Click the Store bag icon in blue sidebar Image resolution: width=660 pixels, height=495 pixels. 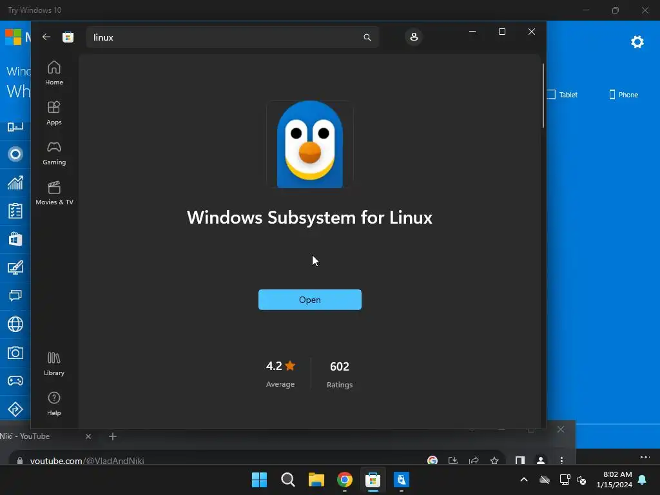click(x=15, y=239)
